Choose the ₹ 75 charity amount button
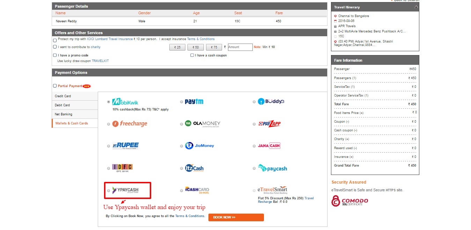This screenshot has height=230, width=471. click(x=214, y=47)
